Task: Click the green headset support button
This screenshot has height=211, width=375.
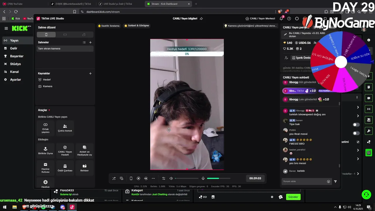Action: click(366, 194)
